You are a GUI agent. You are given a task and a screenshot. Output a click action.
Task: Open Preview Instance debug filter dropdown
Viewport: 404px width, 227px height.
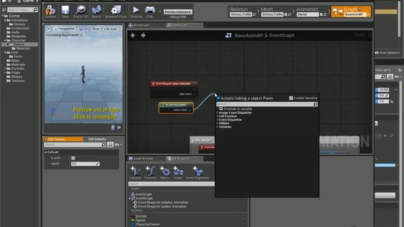[178, 12]
